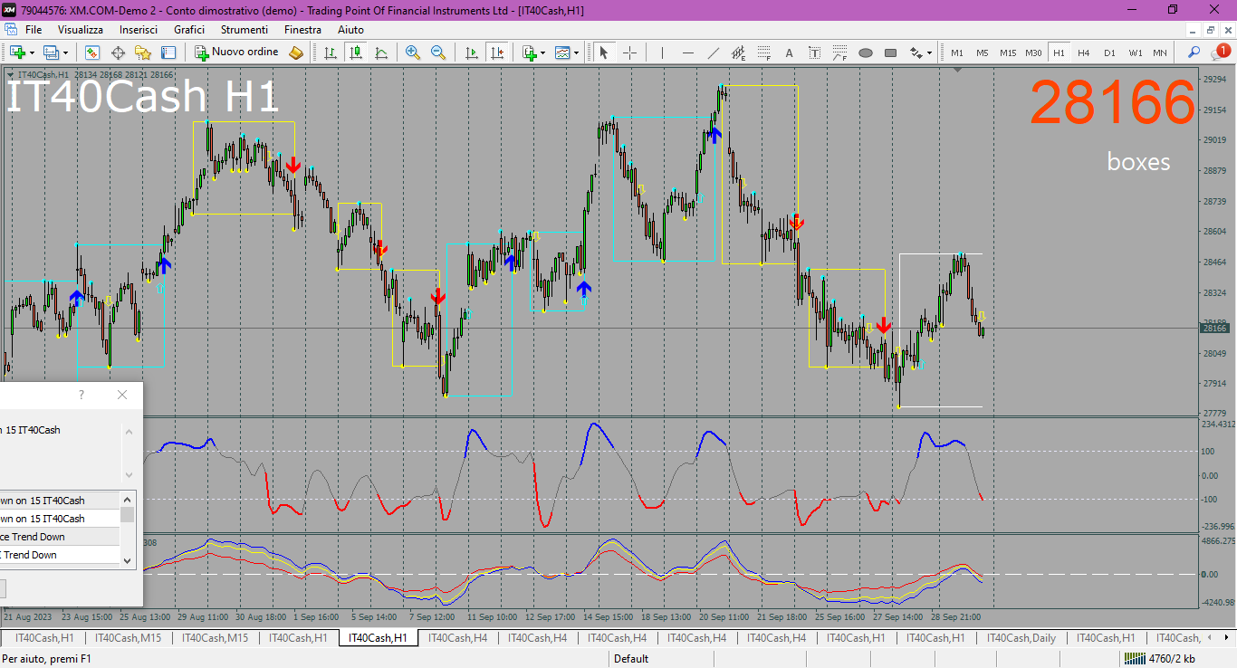
Task: Open the Aiuto menu
Action: (350, 30)
